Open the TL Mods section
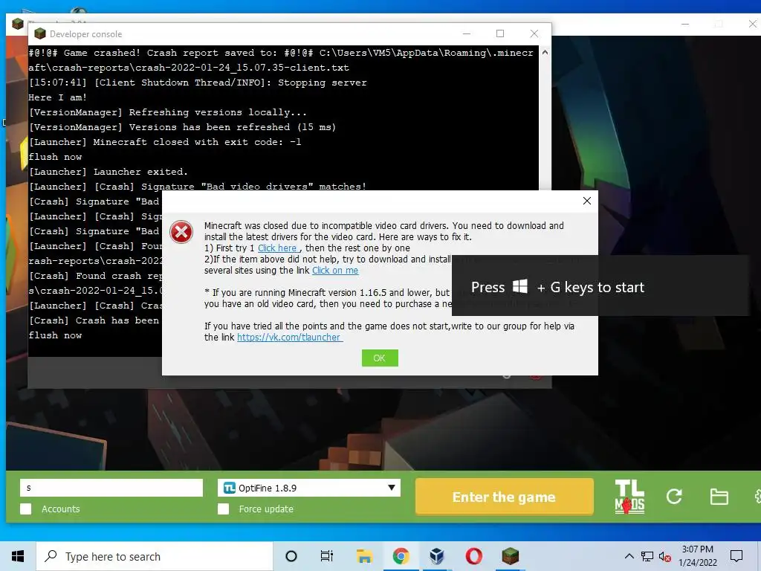 pos(629,497)
